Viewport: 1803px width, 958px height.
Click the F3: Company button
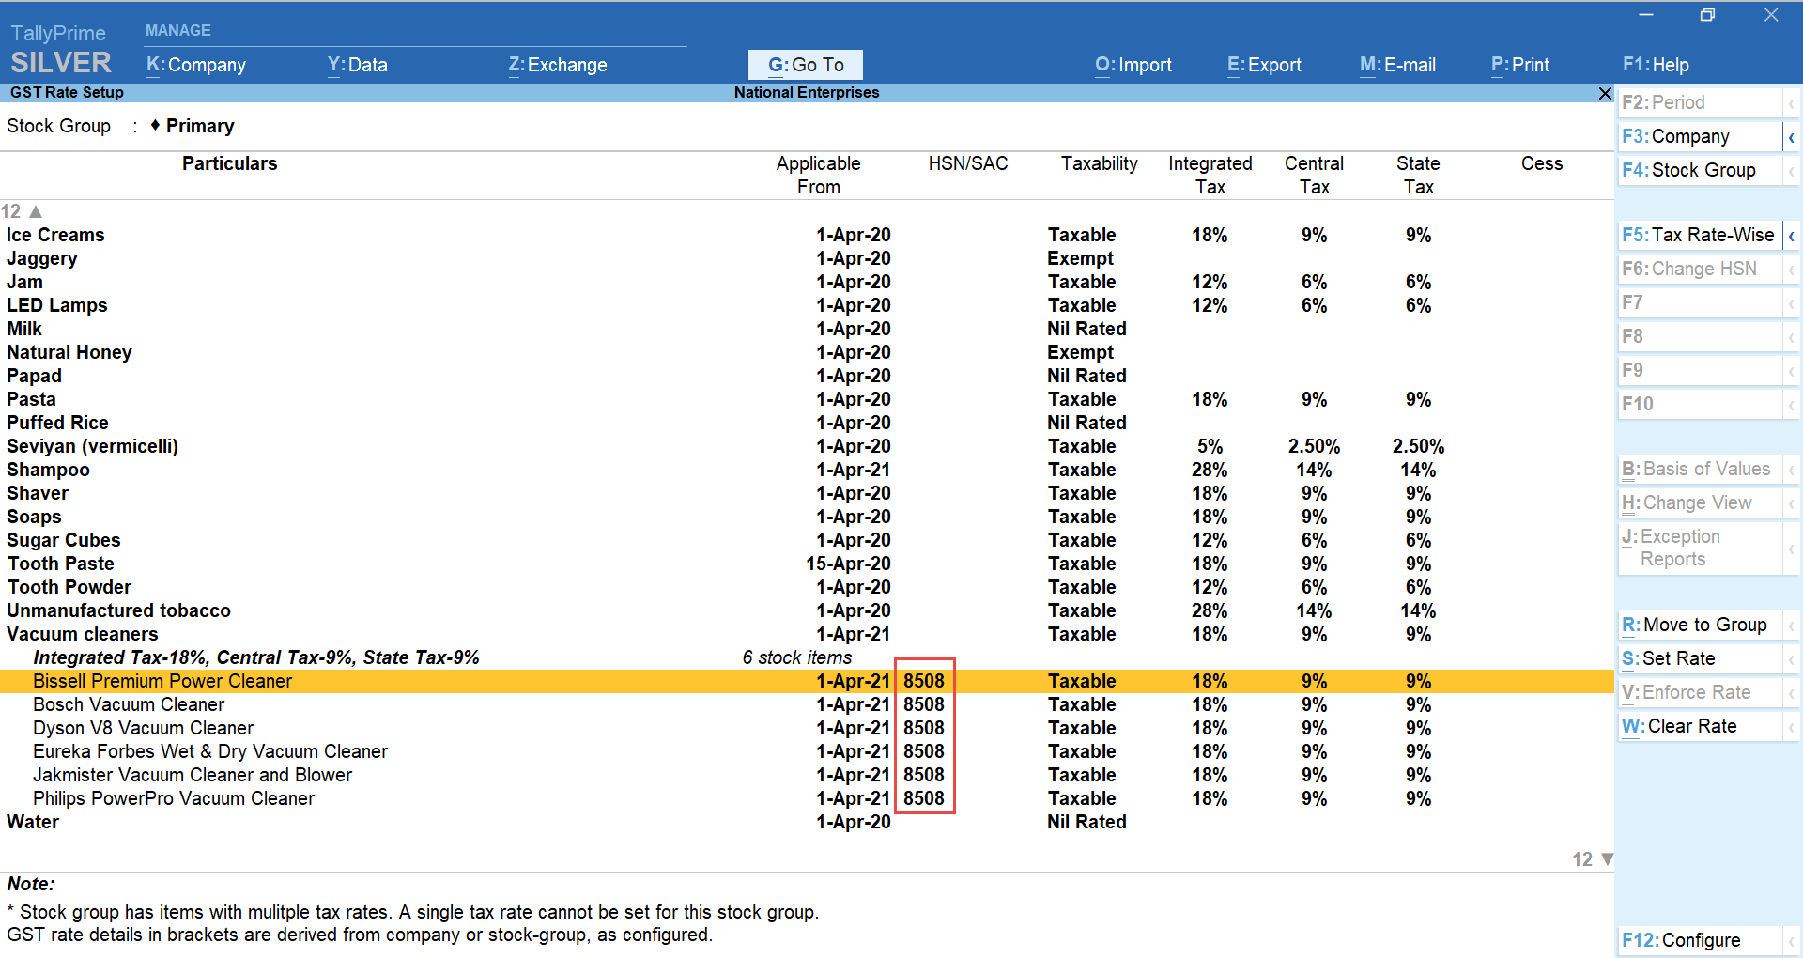(x=1700, y=136)
